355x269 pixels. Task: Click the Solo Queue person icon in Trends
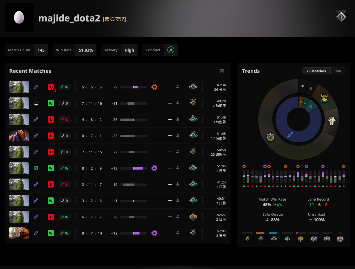pyautogui.click(x=267, y=220)
